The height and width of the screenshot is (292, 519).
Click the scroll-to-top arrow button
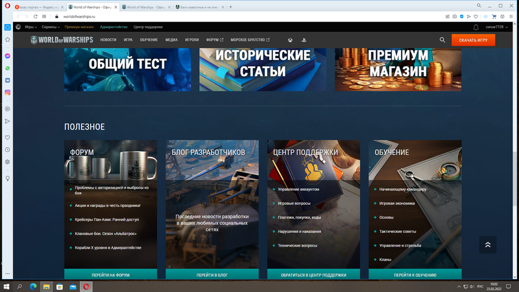[x=488, y=245]
